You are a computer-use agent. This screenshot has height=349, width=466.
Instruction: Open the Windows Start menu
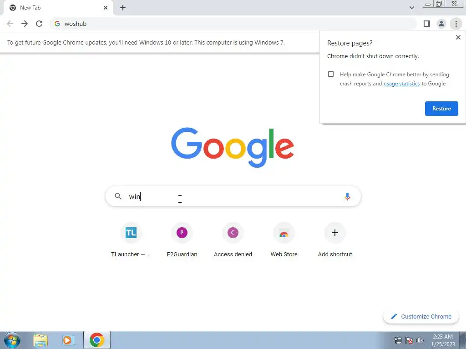pyautogui.click(x=12, y=340)
